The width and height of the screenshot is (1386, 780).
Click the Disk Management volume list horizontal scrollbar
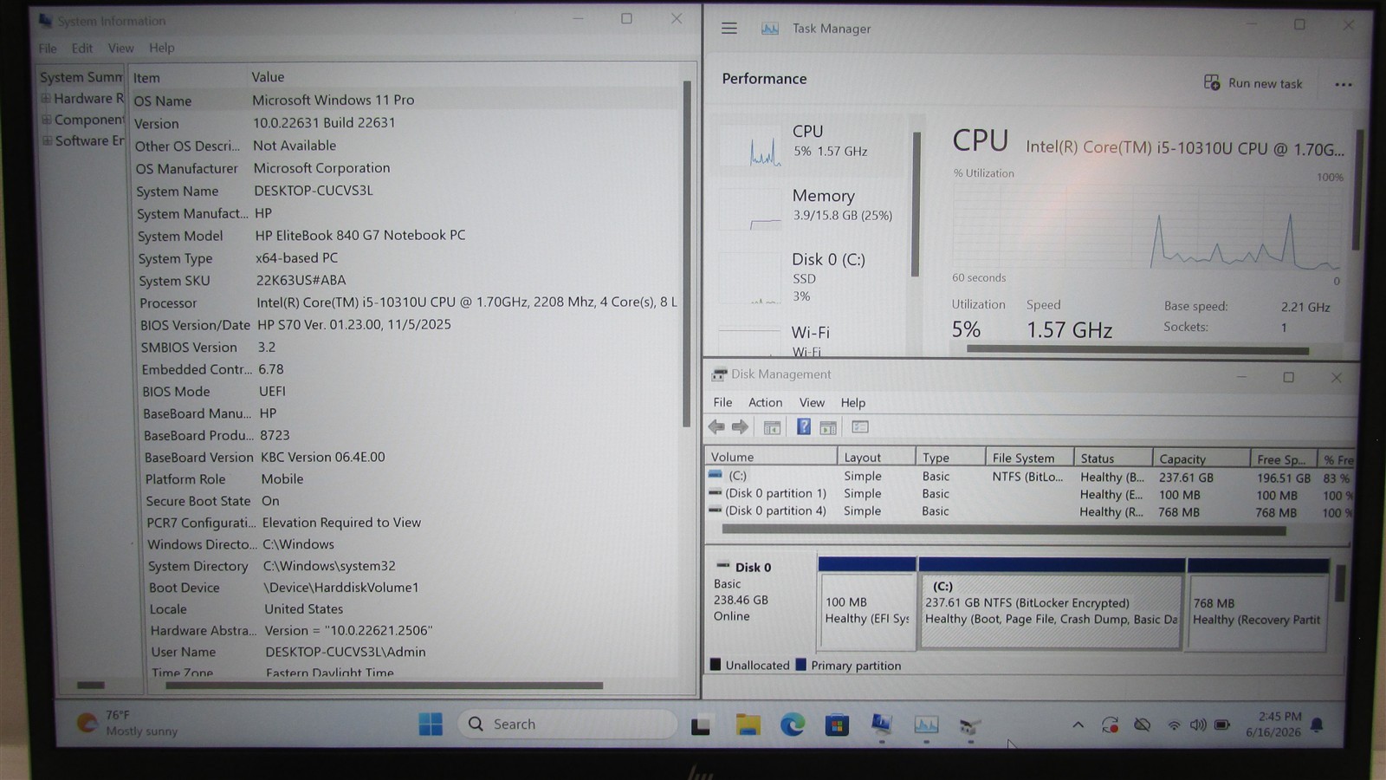click(1003, 530)
